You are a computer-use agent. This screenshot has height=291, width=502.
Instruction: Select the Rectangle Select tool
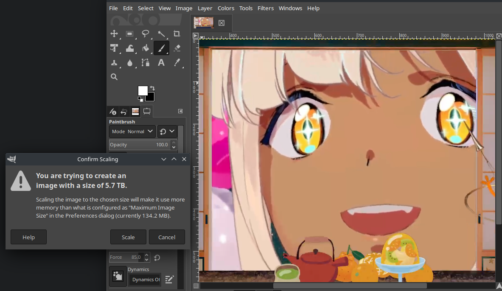pos(130,34)
